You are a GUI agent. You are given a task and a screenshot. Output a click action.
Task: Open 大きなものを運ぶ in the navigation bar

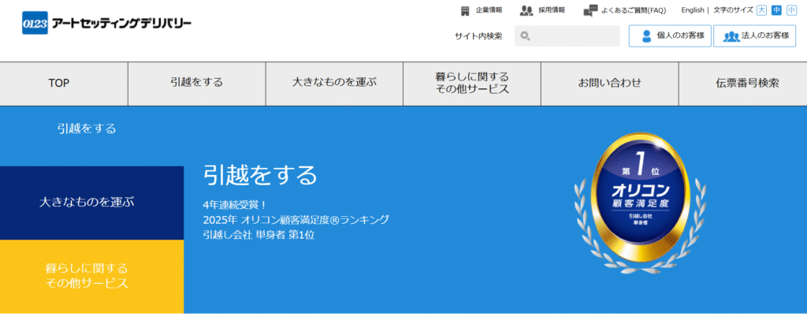click(x=334, y=84)
